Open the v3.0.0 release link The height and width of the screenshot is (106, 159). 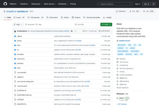click(121, 98)
